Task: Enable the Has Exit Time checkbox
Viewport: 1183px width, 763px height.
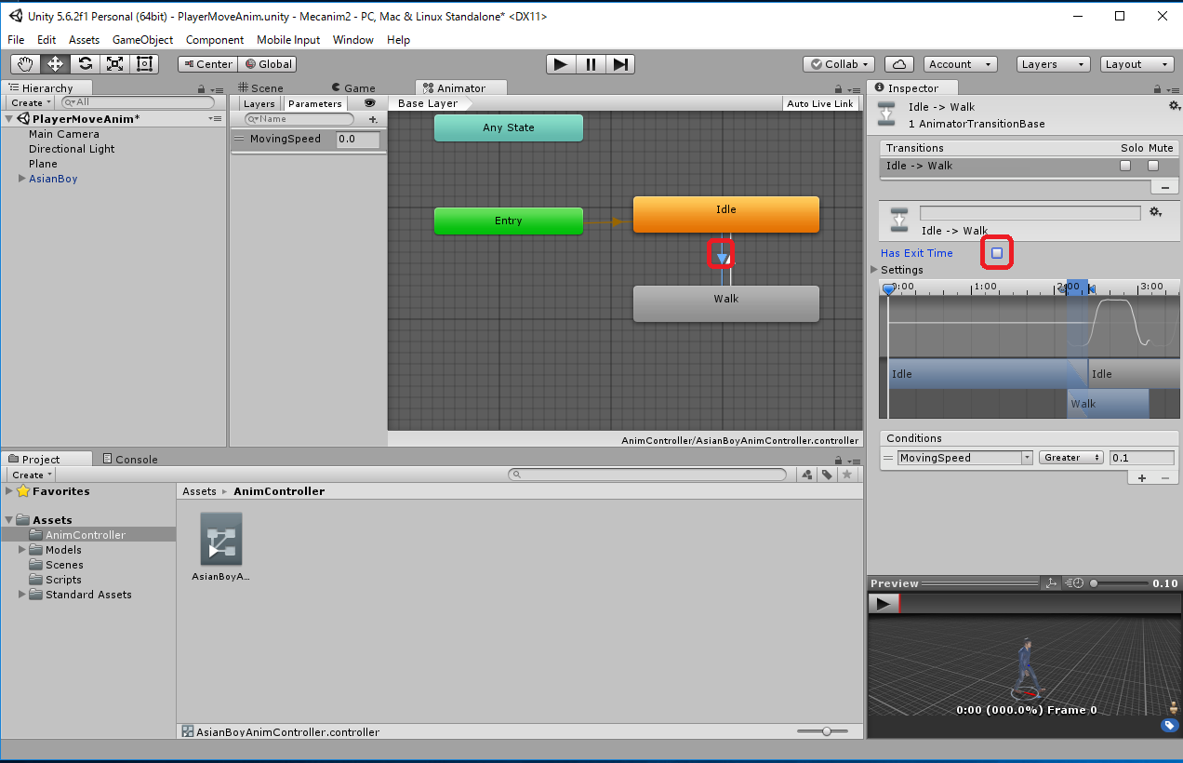Action: (x=997, y=253)
